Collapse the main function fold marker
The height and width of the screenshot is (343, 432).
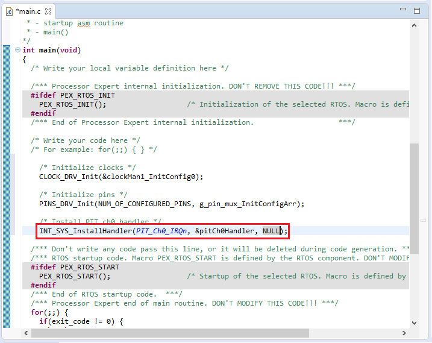pyautogui.click(x=17, y=50)
